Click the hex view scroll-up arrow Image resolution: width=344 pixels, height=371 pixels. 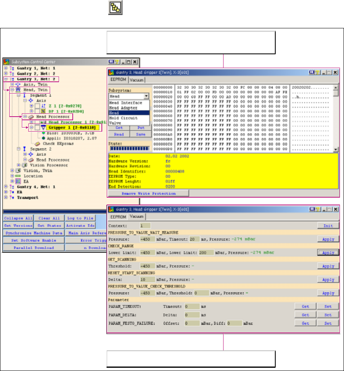click(336, 87)
